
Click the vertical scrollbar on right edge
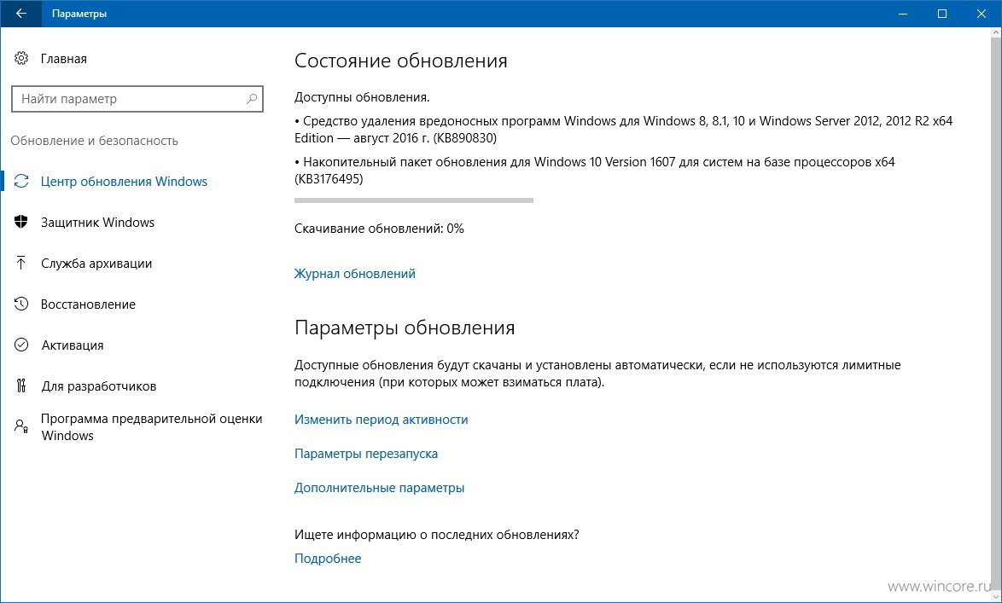(x=995, y=313)
